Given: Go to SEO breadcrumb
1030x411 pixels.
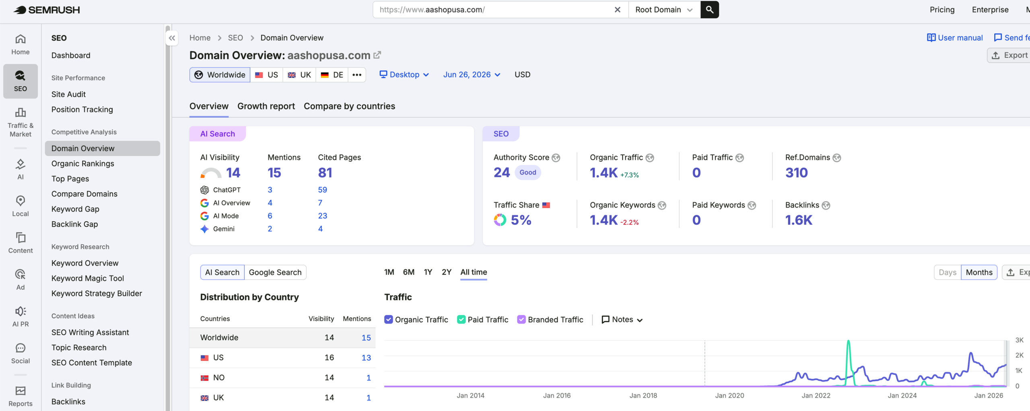Looking at the screenshot, I should (x=235, y=38).
